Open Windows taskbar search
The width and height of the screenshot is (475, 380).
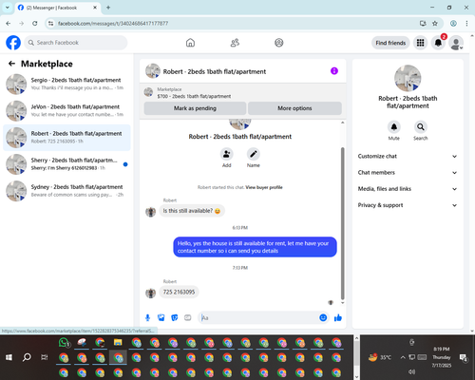27,357
